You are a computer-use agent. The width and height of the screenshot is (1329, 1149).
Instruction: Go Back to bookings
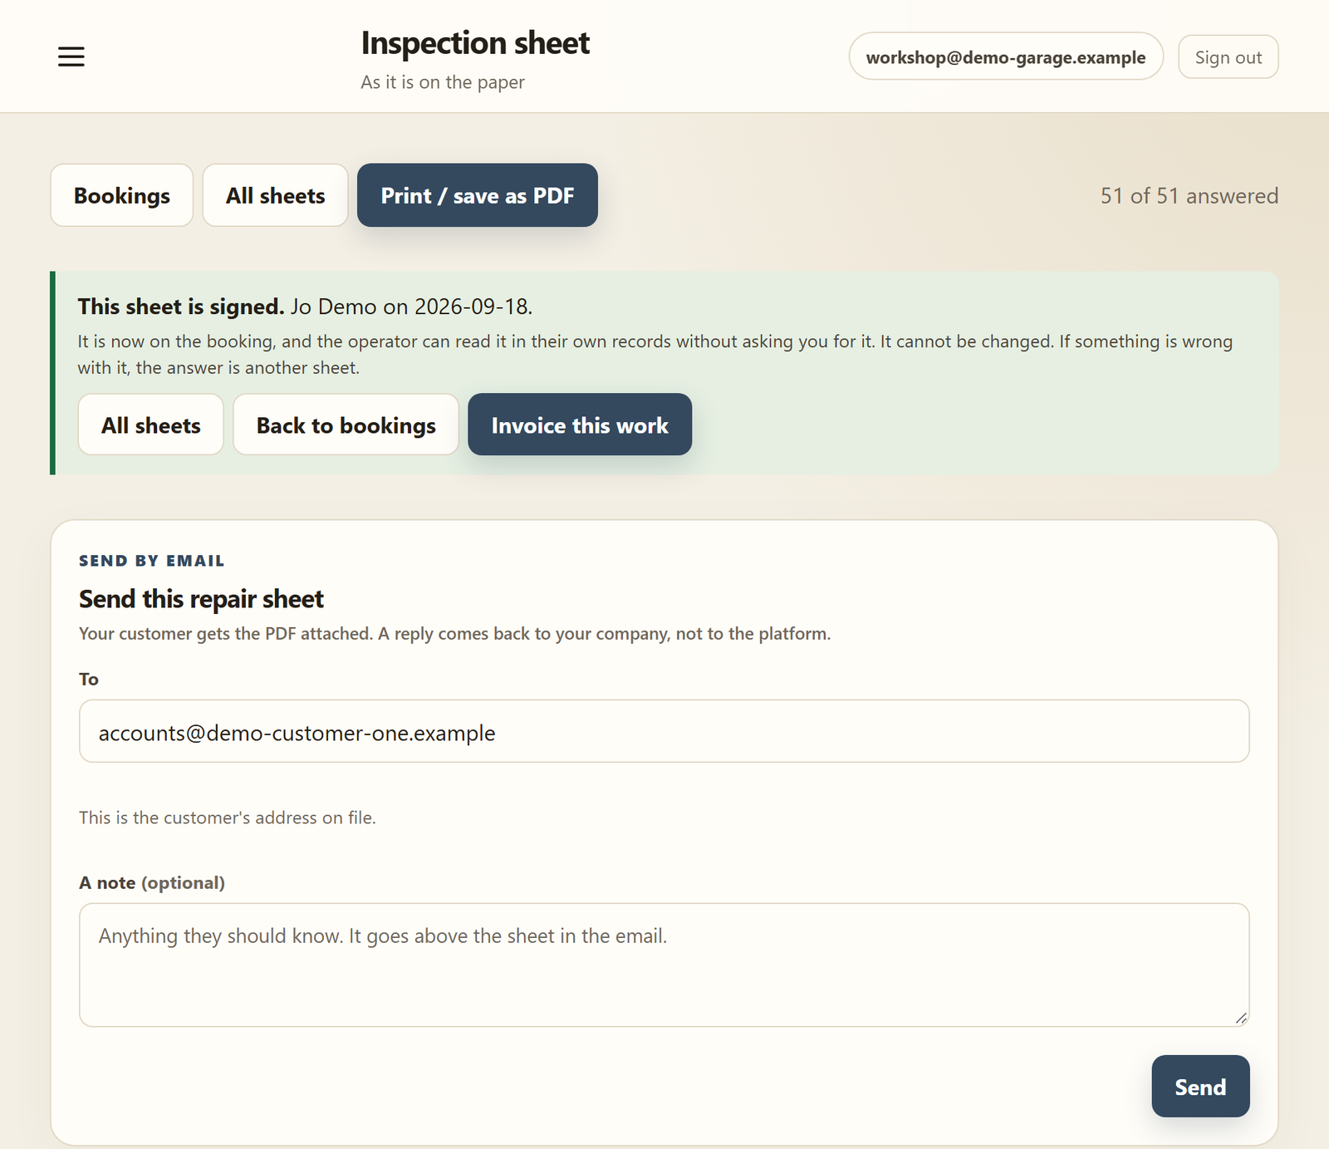(x=346, y=425)
